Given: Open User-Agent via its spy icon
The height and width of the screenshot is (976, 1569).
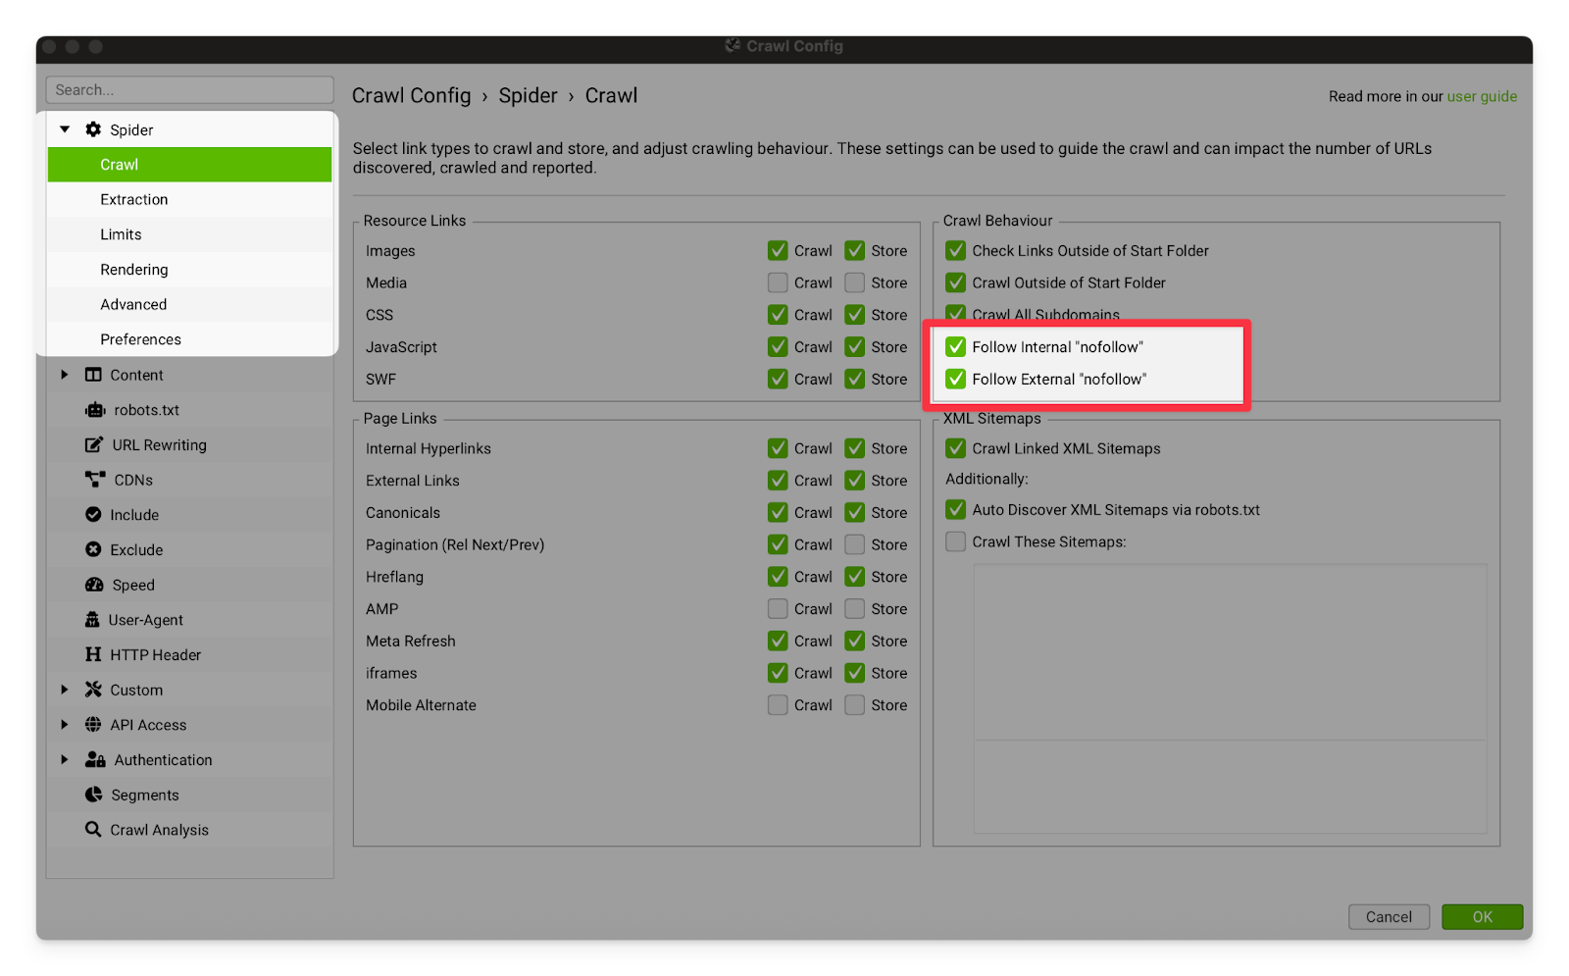Looking at the screenshot, I should pos(92,620).
